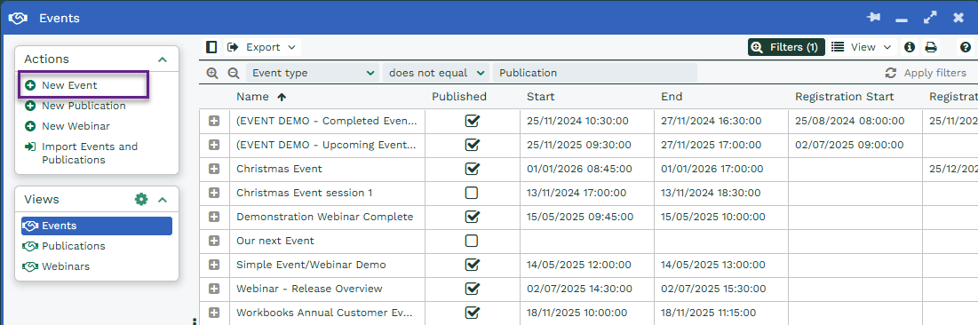Toggle Published for Our next Event

click(473, 241)
